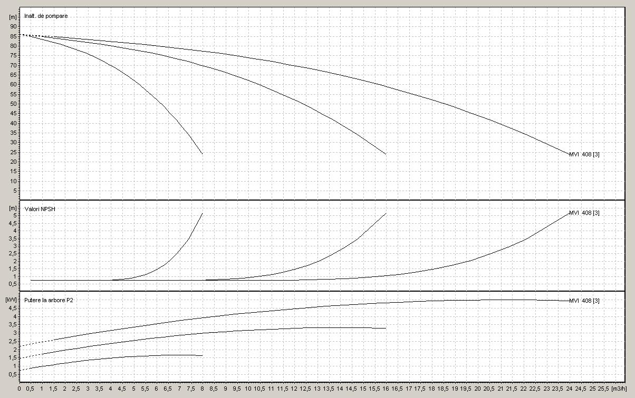
Task: Click the [m] unit label of NPSH chart
Action: pyautogui.click(x=13, y=208)
